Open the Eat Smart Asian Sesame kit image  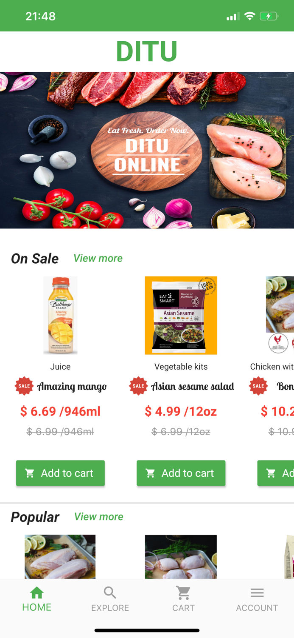(x=181, y=315)
